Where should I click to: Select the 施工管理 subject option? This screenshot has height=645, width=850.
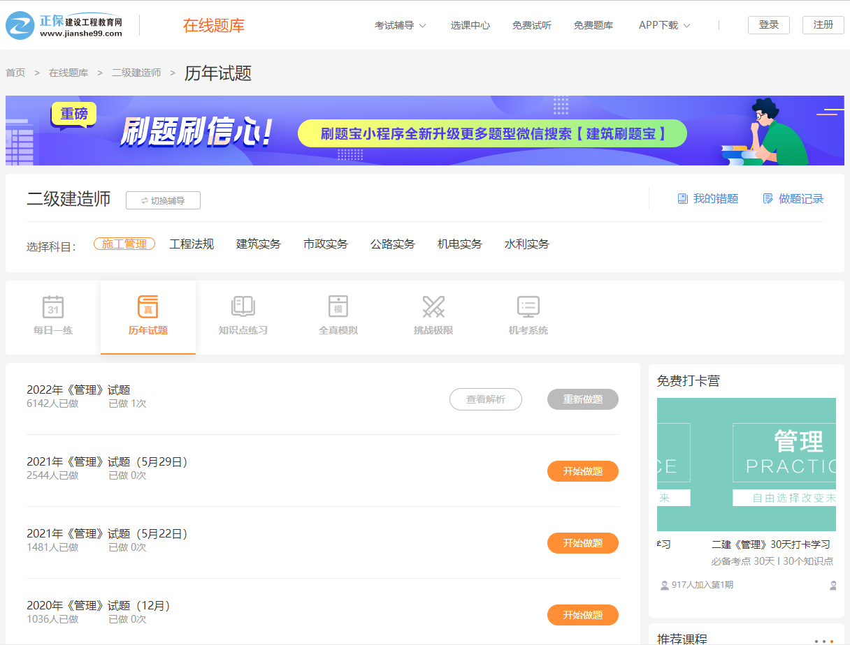tap(124, 244)
